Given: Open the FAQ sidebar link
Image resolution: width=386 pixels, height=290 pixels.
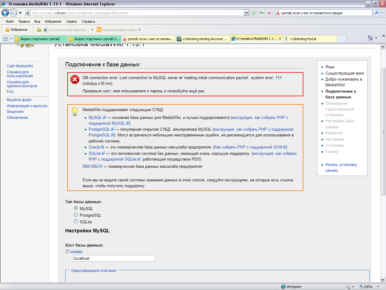Looking at the screenshot, I should click(x=10, y=91).
